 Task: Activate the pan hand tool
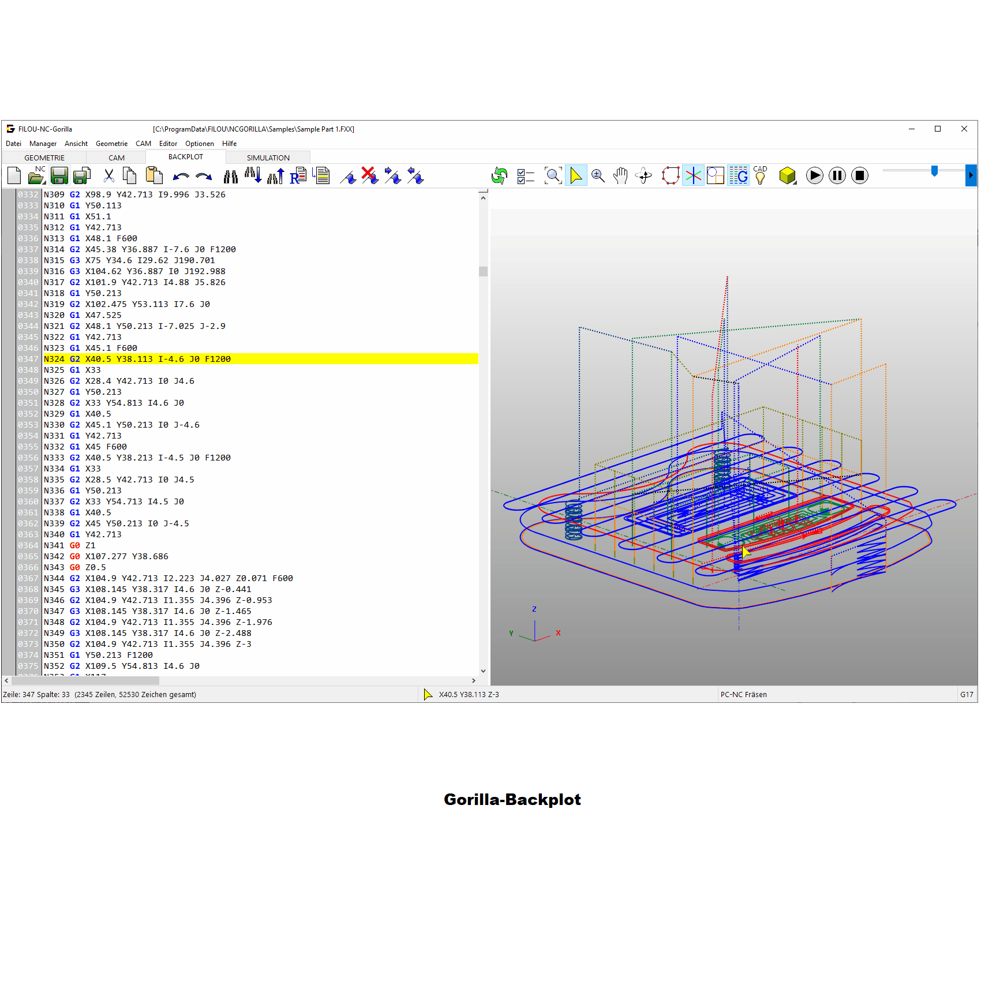coord(620,176)
